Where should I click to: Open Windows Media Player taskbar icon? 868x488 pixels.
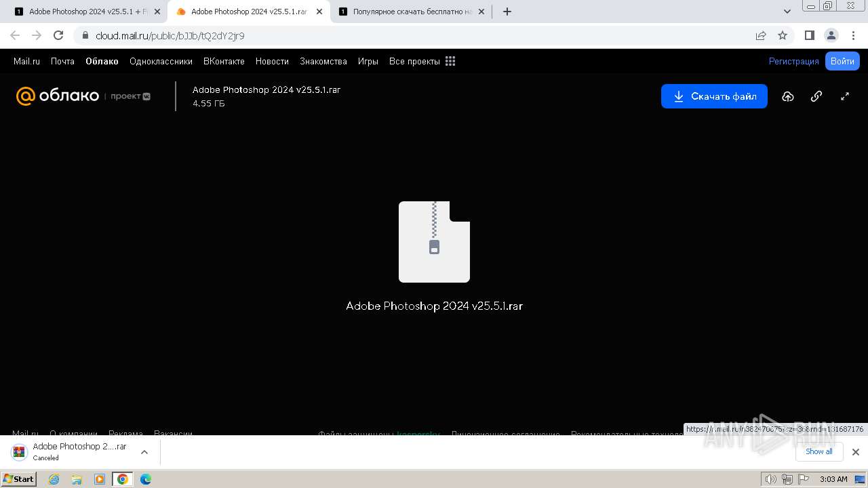tap(100, 479)
